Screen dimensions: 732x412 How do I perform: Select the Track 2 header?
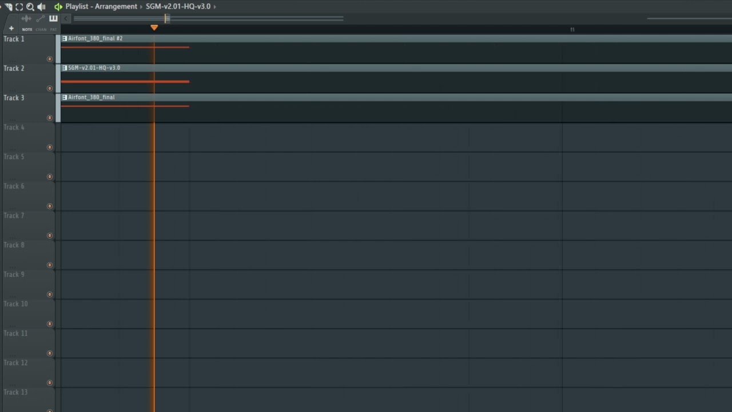[29, 78]
